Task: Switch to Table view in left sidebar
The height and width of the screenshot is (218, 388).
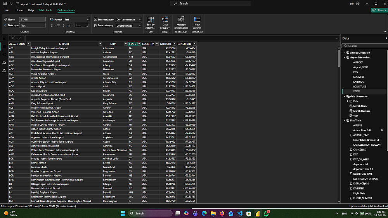Action: tap(4, 46)
